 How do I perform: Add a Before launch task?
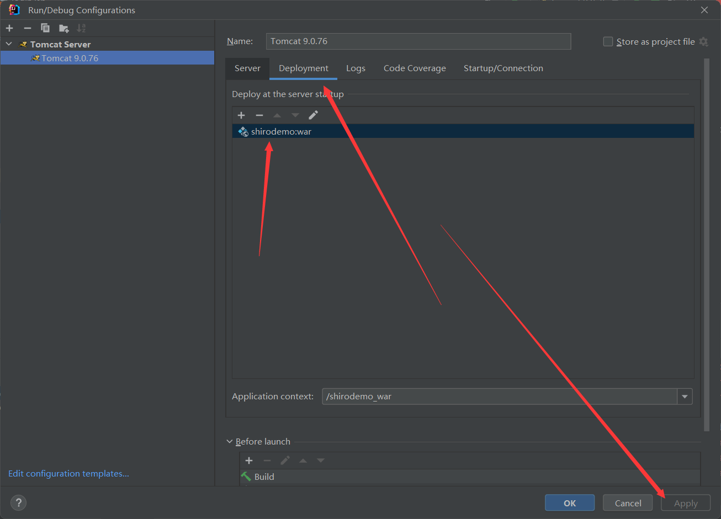tap(249, 461)
